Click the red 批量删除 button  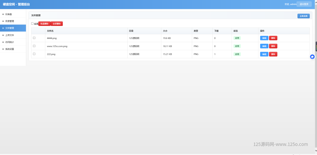pyautogui.click(x=44, y=24)
